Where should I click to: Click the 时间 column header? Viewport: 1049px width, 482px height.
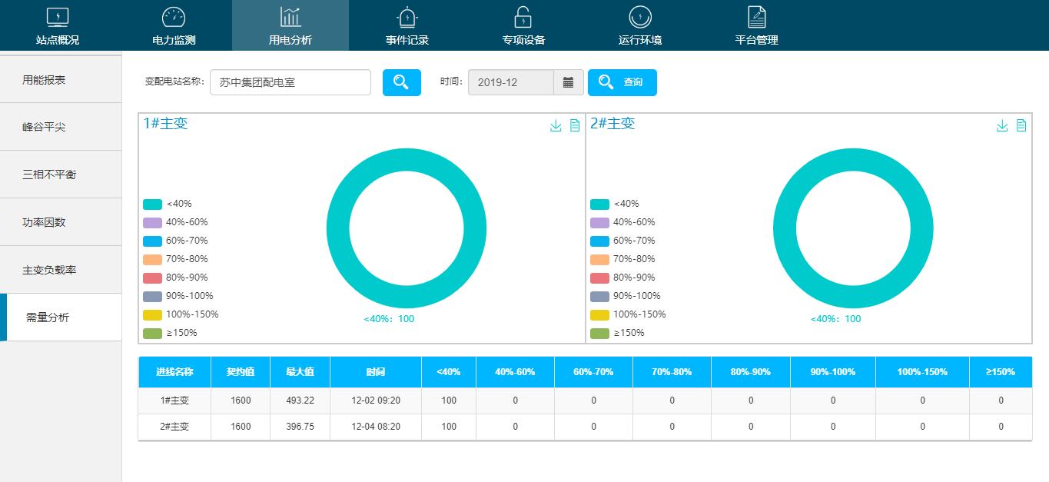376,372
